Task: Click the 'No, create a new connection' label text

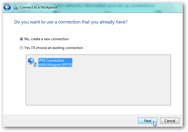Action: pyautogui.click(x=46, y=39)
